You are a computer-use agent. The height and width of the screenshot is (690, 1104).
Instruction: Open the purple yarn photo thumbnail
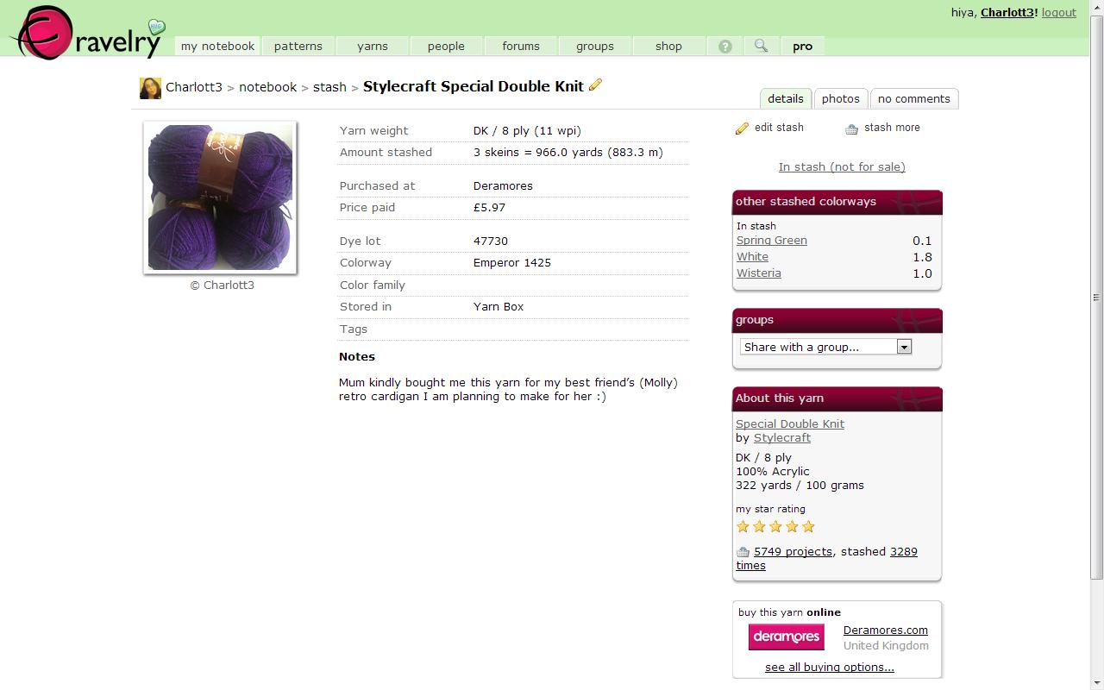(x=221, y=198)
